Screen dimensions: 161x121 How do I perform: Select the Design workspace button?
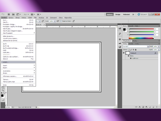[x=118, y=14]
